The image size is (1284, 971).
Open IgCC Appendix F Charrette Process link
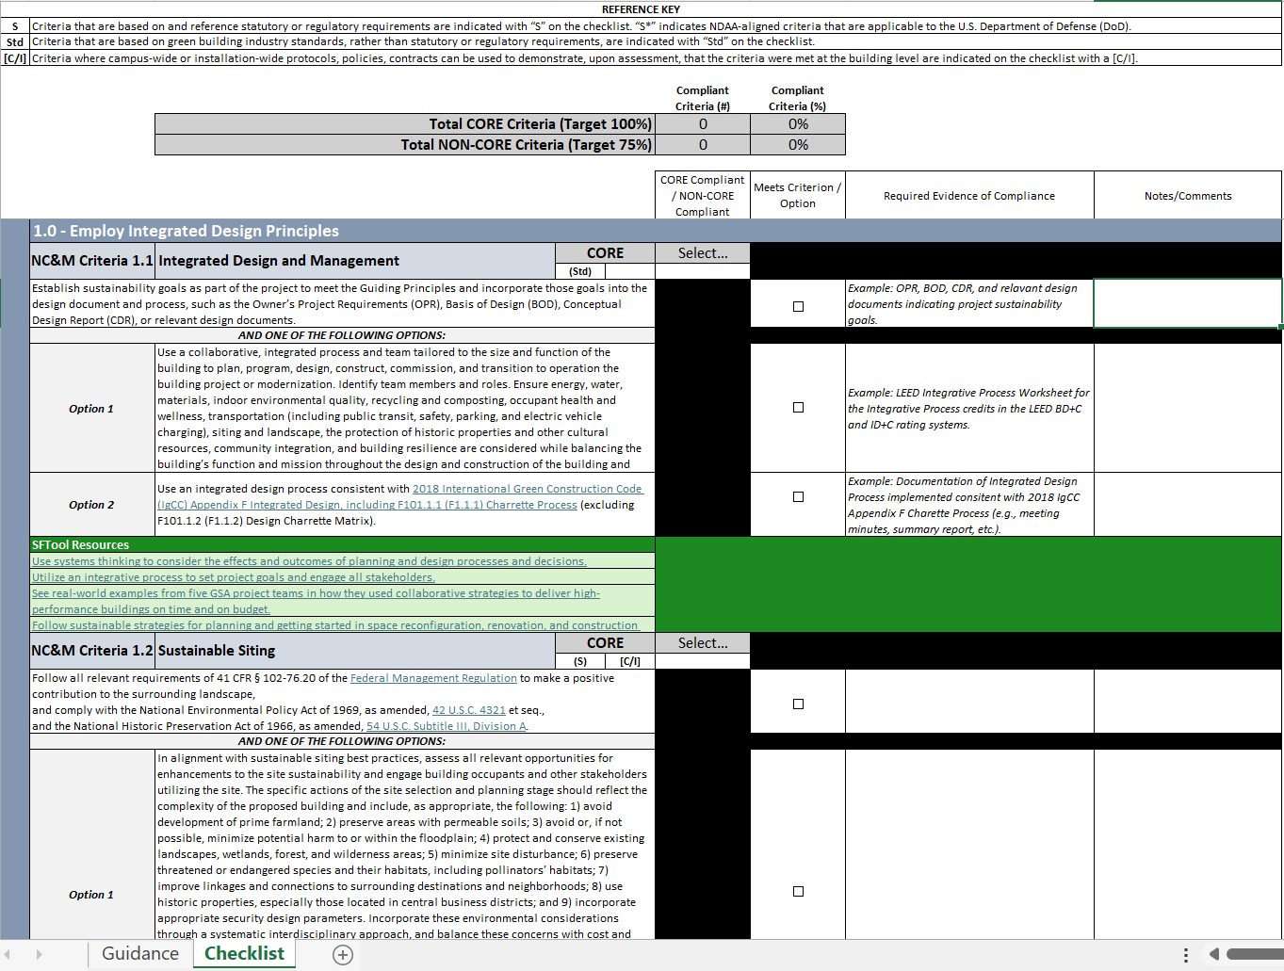[x=367, y=505]
